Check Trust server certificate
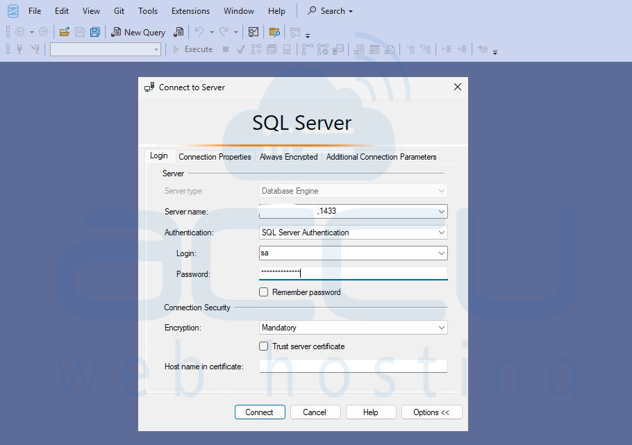 tap(263, 346)
